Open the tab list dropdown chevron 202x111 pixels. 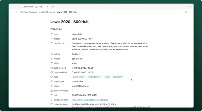coord(190,7)
